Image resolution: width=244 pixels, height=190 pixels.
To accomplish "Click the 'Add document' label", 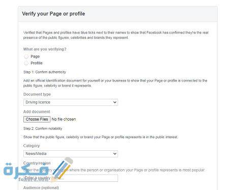I will (x=37, y=112).
